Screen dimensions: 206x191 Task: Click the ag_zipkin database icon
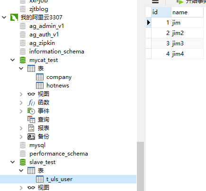23,43
